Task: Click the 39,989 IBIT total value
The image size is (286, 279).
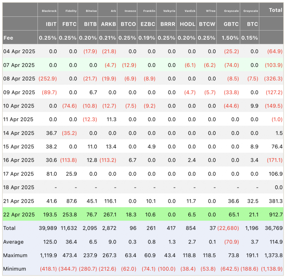Action: click(48, 228)
